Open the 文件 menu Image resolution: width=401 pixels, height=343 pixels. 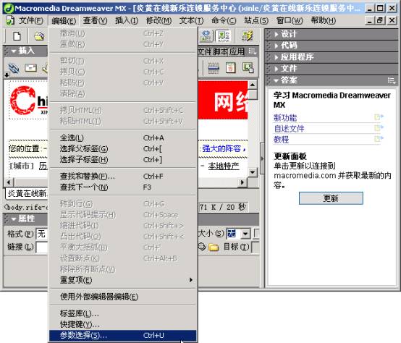[31, 20]
